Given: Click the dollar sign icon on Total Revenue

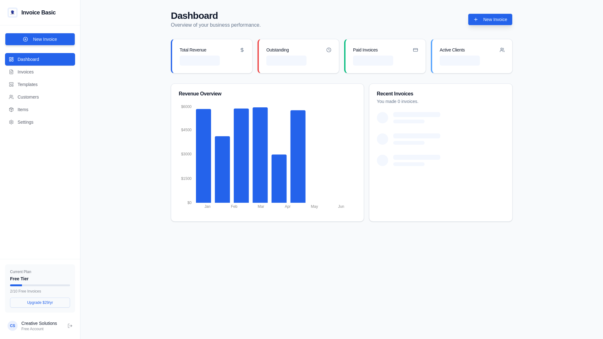Looking at the screenshot, I should coord(242,50).
